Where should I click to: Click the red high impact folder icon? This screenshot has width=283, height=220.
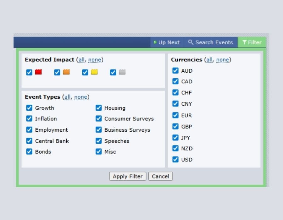38,72
